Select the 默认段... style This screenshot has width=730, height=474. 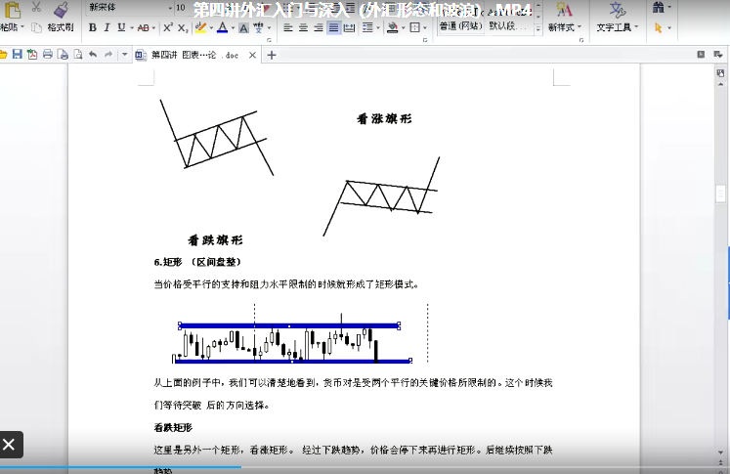point(507,26)
